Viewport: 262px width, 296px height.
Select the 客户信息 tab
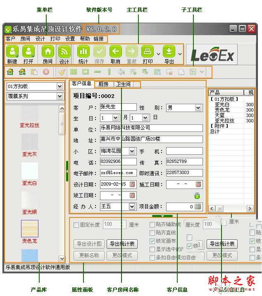(81, 84)
